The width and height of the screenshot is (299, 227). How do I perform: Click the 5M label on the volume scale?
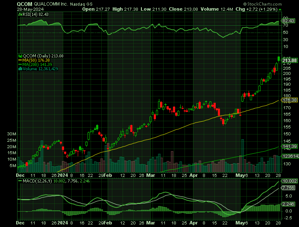click(x=13, y=166)
